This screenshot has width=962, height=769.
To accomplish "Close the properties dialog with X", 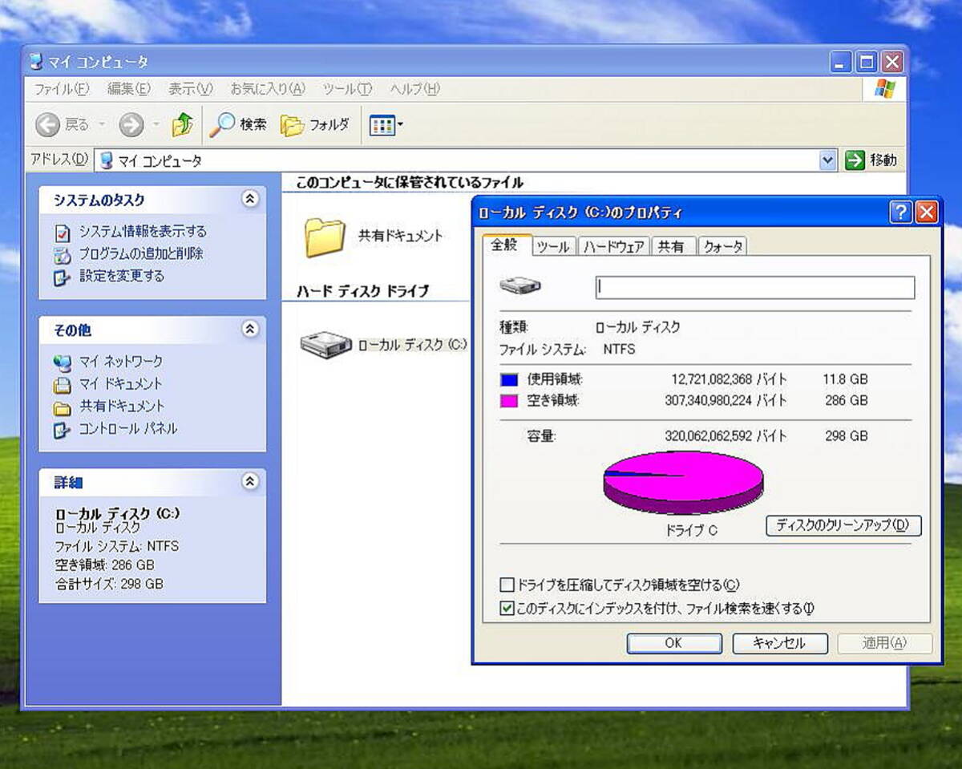I will pos(927,212).
